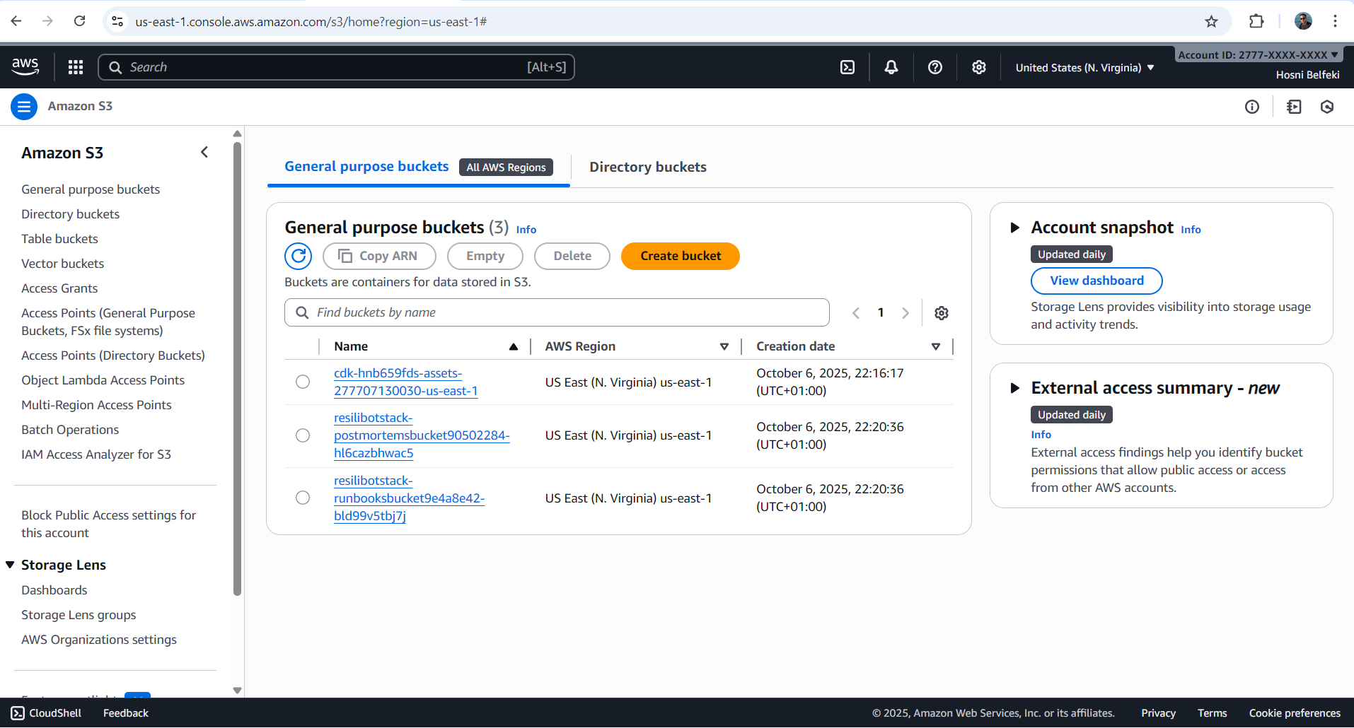Open the resilibotstack-runbooksbucket link
The image size is (1354, 728).
point(409,498)
